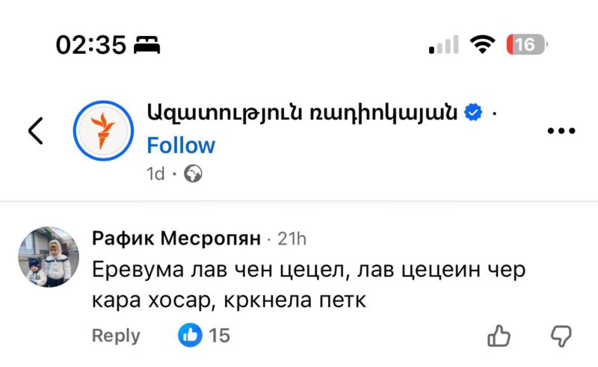The image size is (598, 367).
Task: Follow the Ազատություն ռադիոկայան page
Action: [x=181, y=145]
